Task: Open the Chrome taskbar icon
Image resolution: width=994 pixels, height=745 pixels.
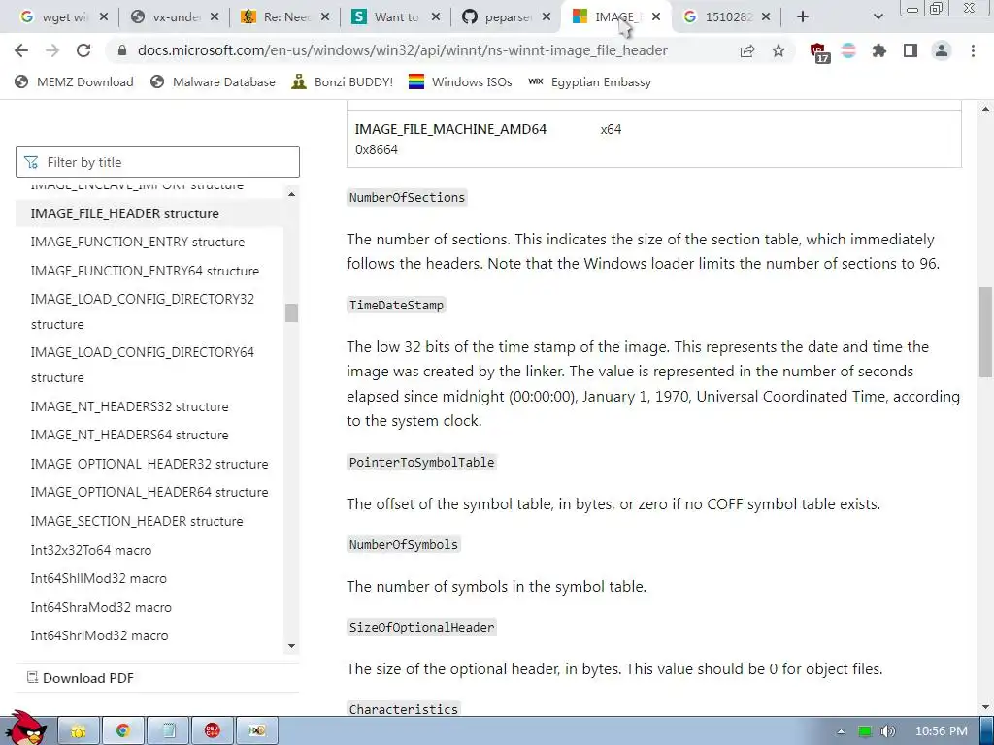Action: coord(123,731)
